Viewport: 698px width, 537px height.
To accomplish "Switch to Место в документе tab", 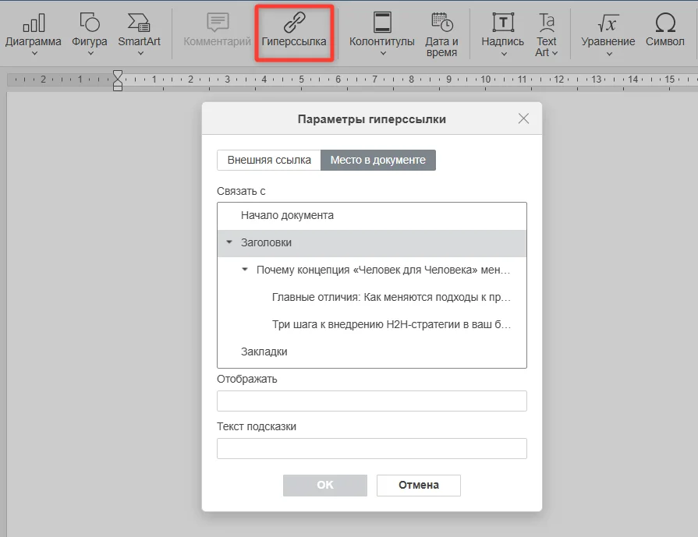I will point(378,161).
